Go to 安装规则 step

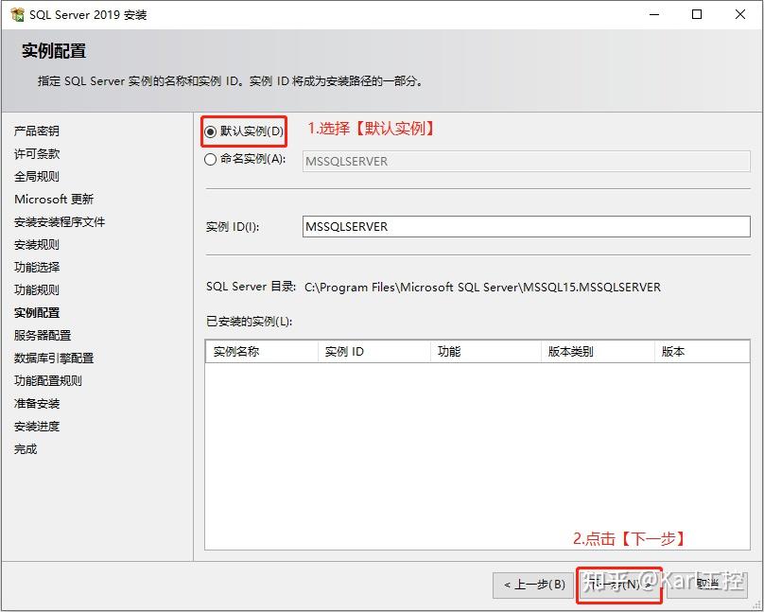coord(37,245)
